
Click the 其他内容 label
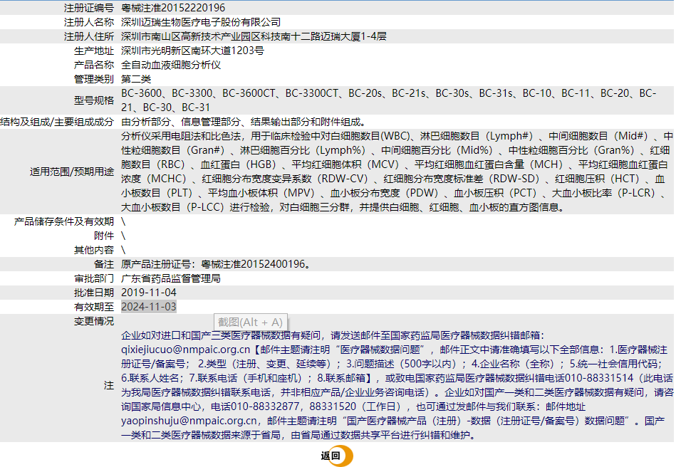pyautogui.click(x=94, y=250)
